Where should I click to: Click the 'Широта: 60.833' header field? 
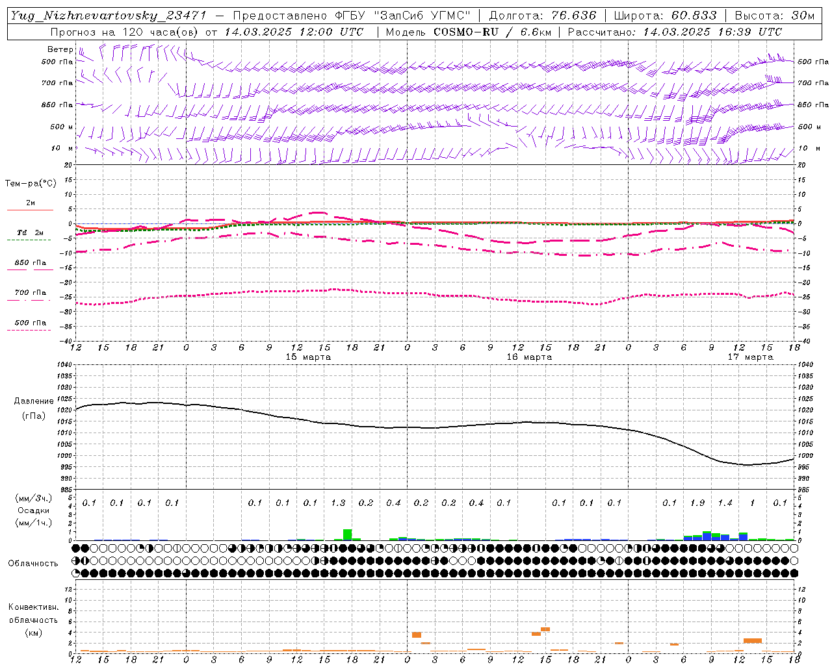click(665, 16)
